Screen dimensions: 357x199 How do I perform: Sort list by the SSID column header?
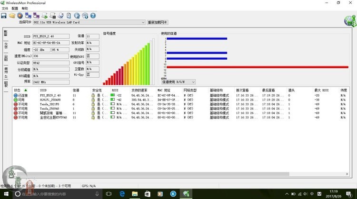click(x=43, y=90)
